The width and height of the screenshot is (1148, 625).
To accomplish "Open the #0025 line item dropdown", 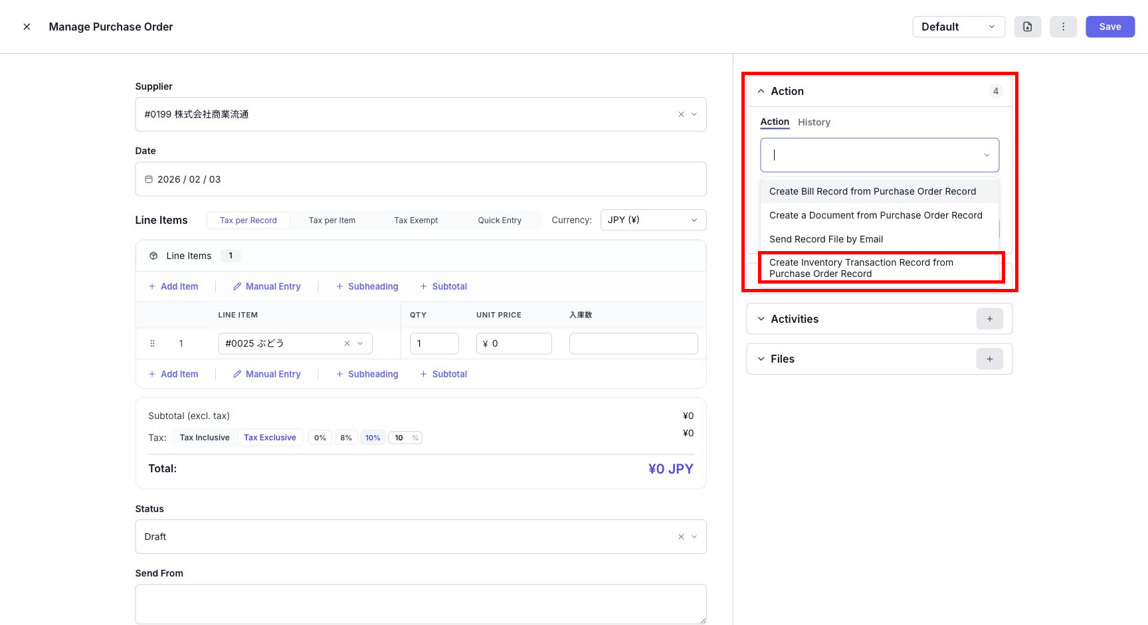I will [x=360, y=343].
